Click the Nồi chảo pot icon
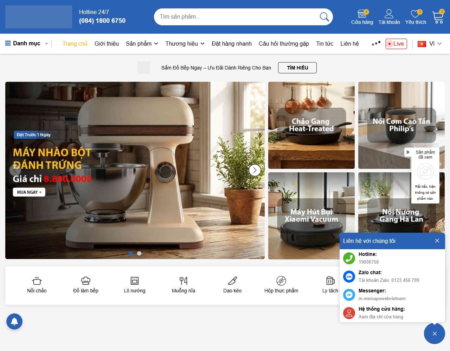 pyautogui.click(x=37, y=280)
